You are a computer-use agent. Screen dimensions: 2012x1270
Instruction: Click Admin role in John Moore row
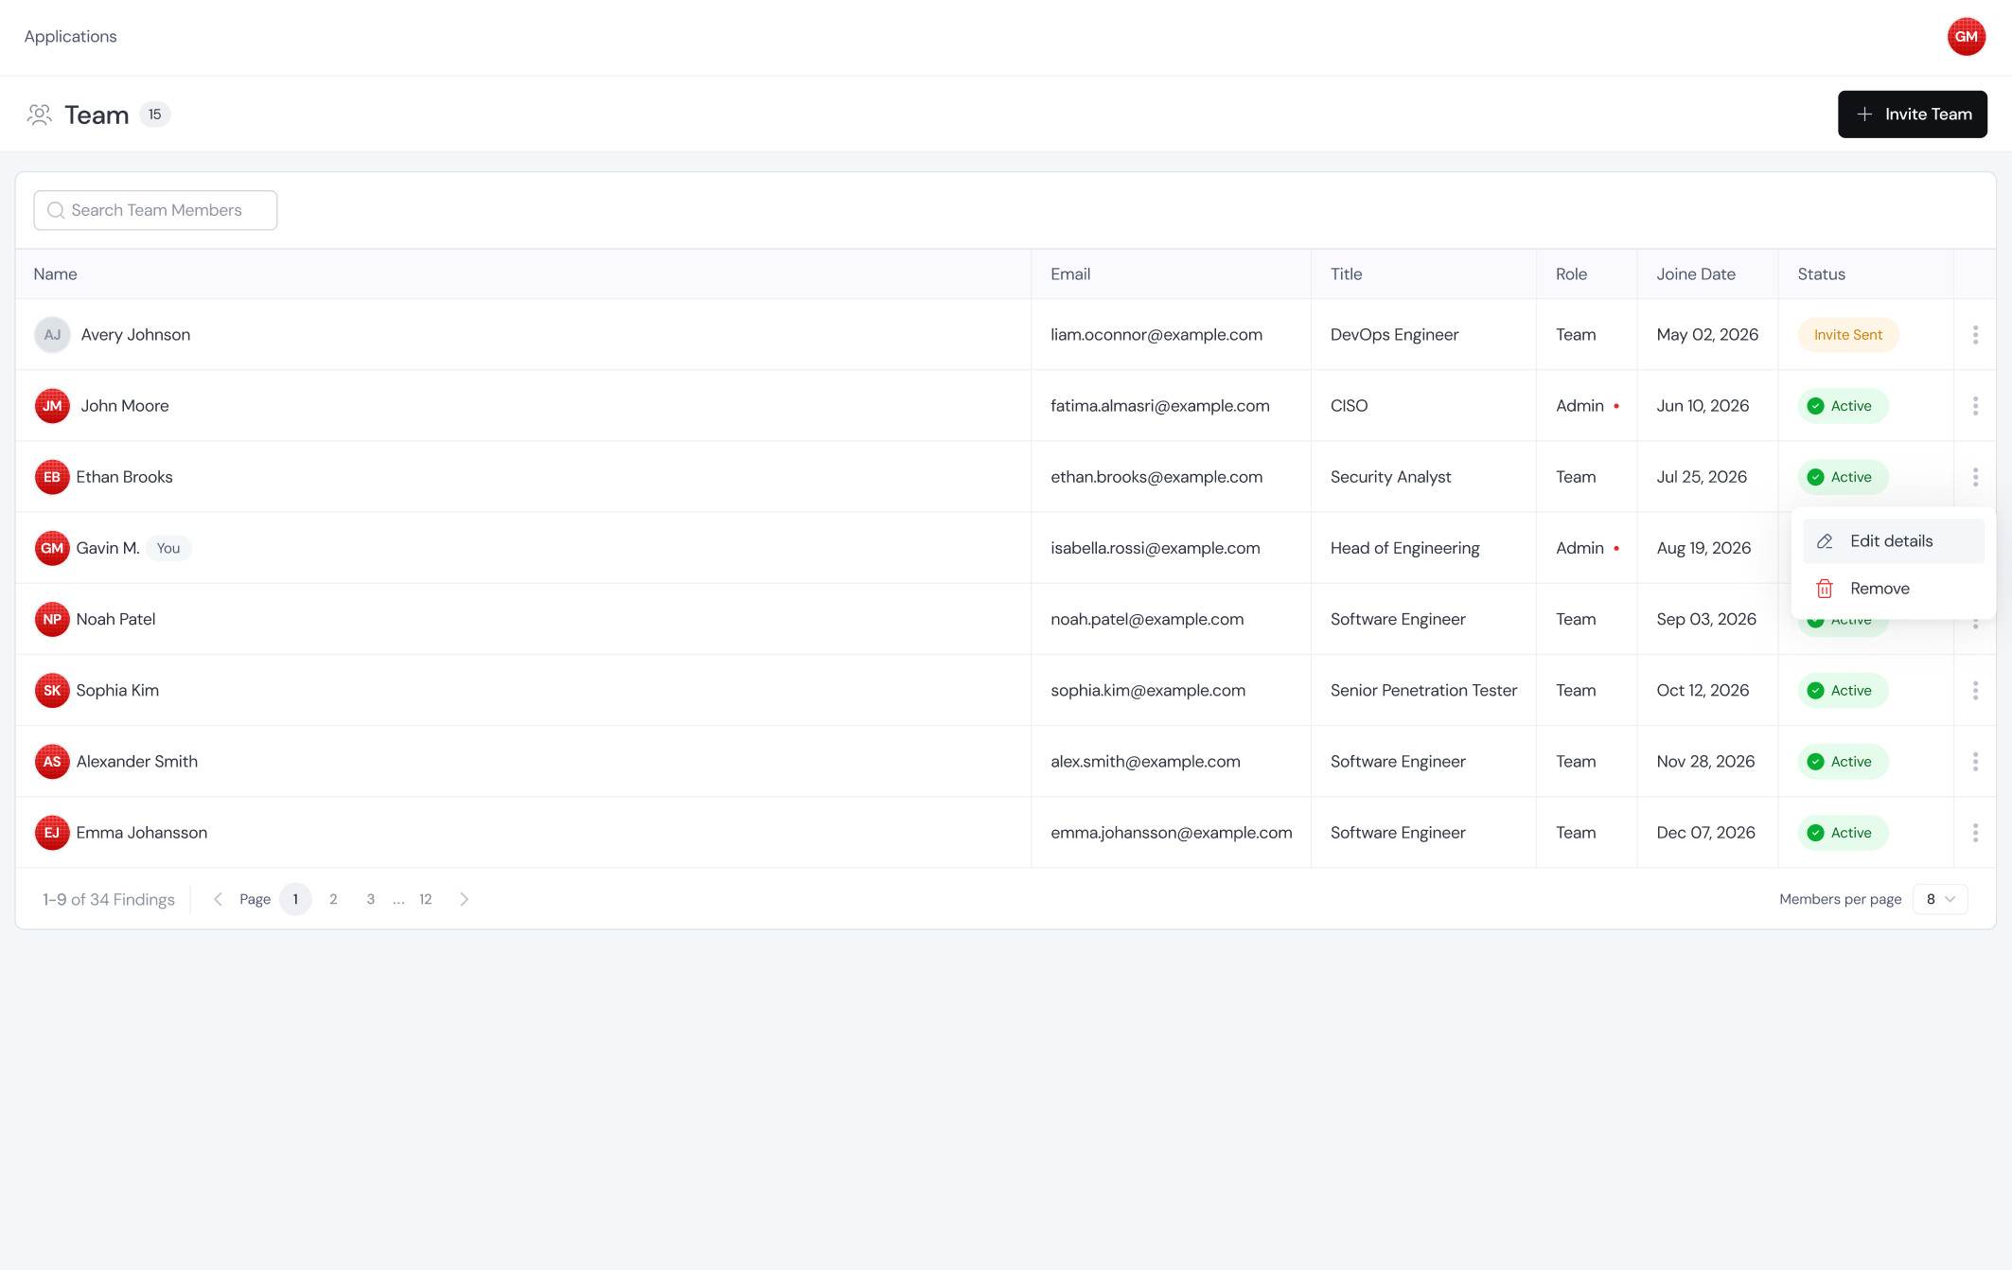click(1580, 406)
